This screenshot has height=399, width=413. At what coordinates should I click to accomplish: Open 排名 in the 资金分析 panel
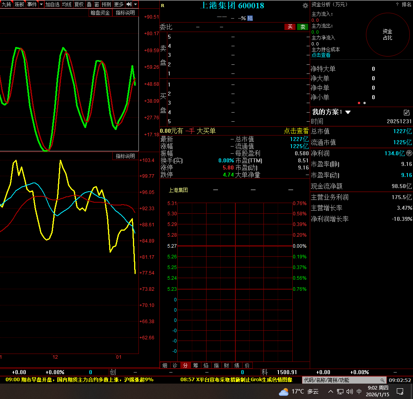pos(406,4)
